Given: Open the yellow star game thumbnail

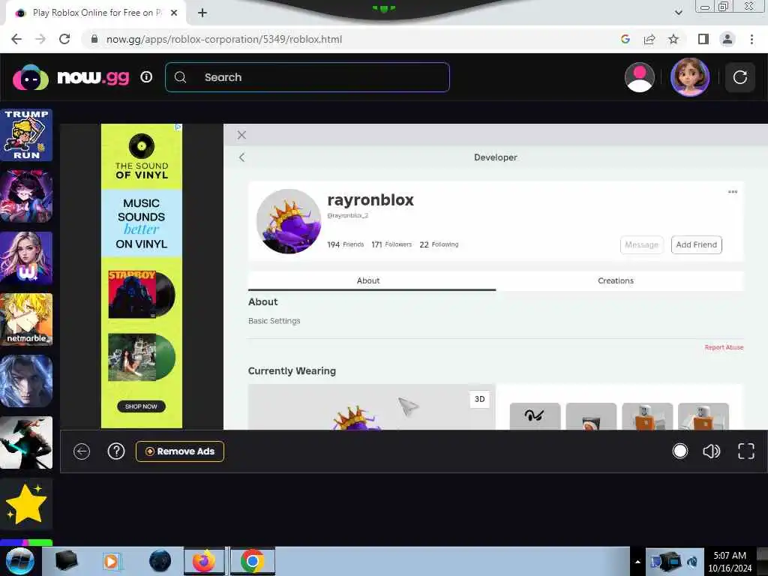Looking at the screenshot, I should (x=26, y=504).
